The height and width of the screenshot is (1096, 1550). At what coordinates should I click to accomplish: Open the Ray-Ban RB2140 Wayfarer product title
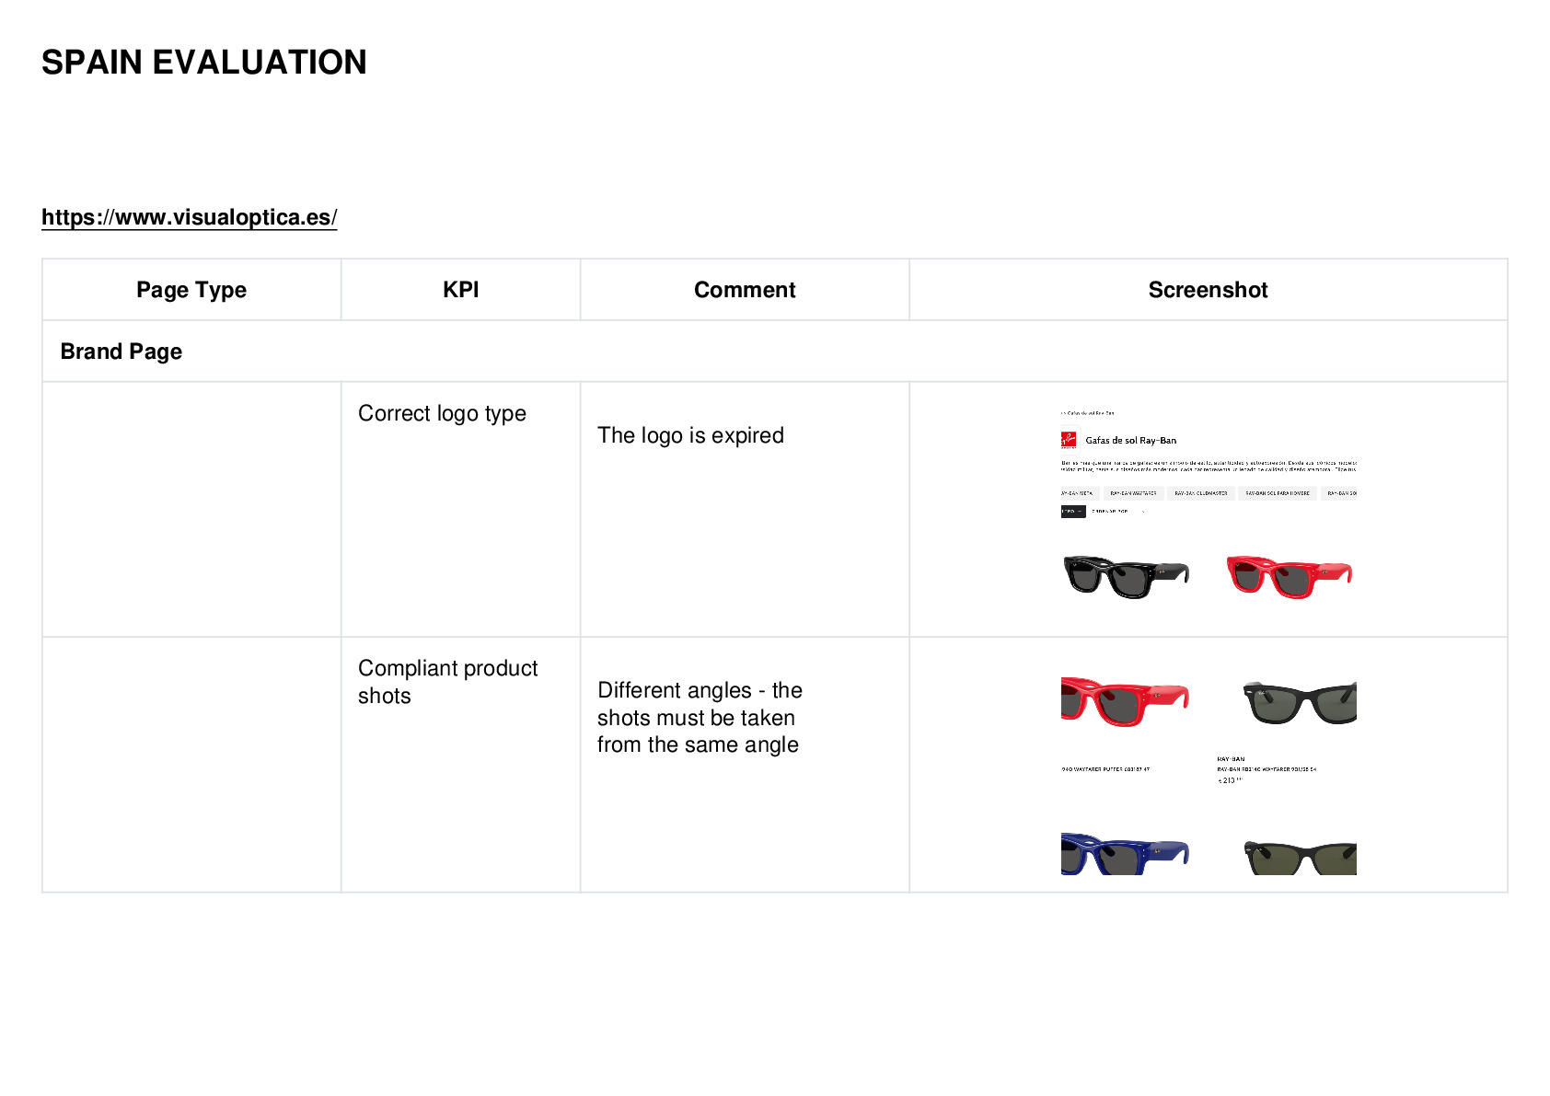1267,769
